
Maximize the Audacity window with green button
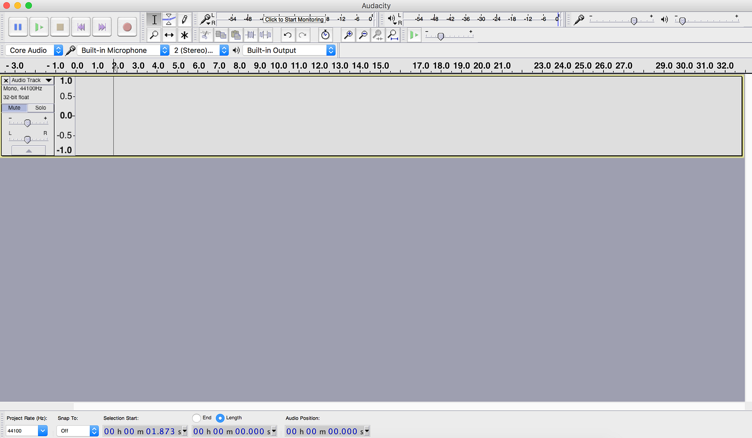click(29, 5)
